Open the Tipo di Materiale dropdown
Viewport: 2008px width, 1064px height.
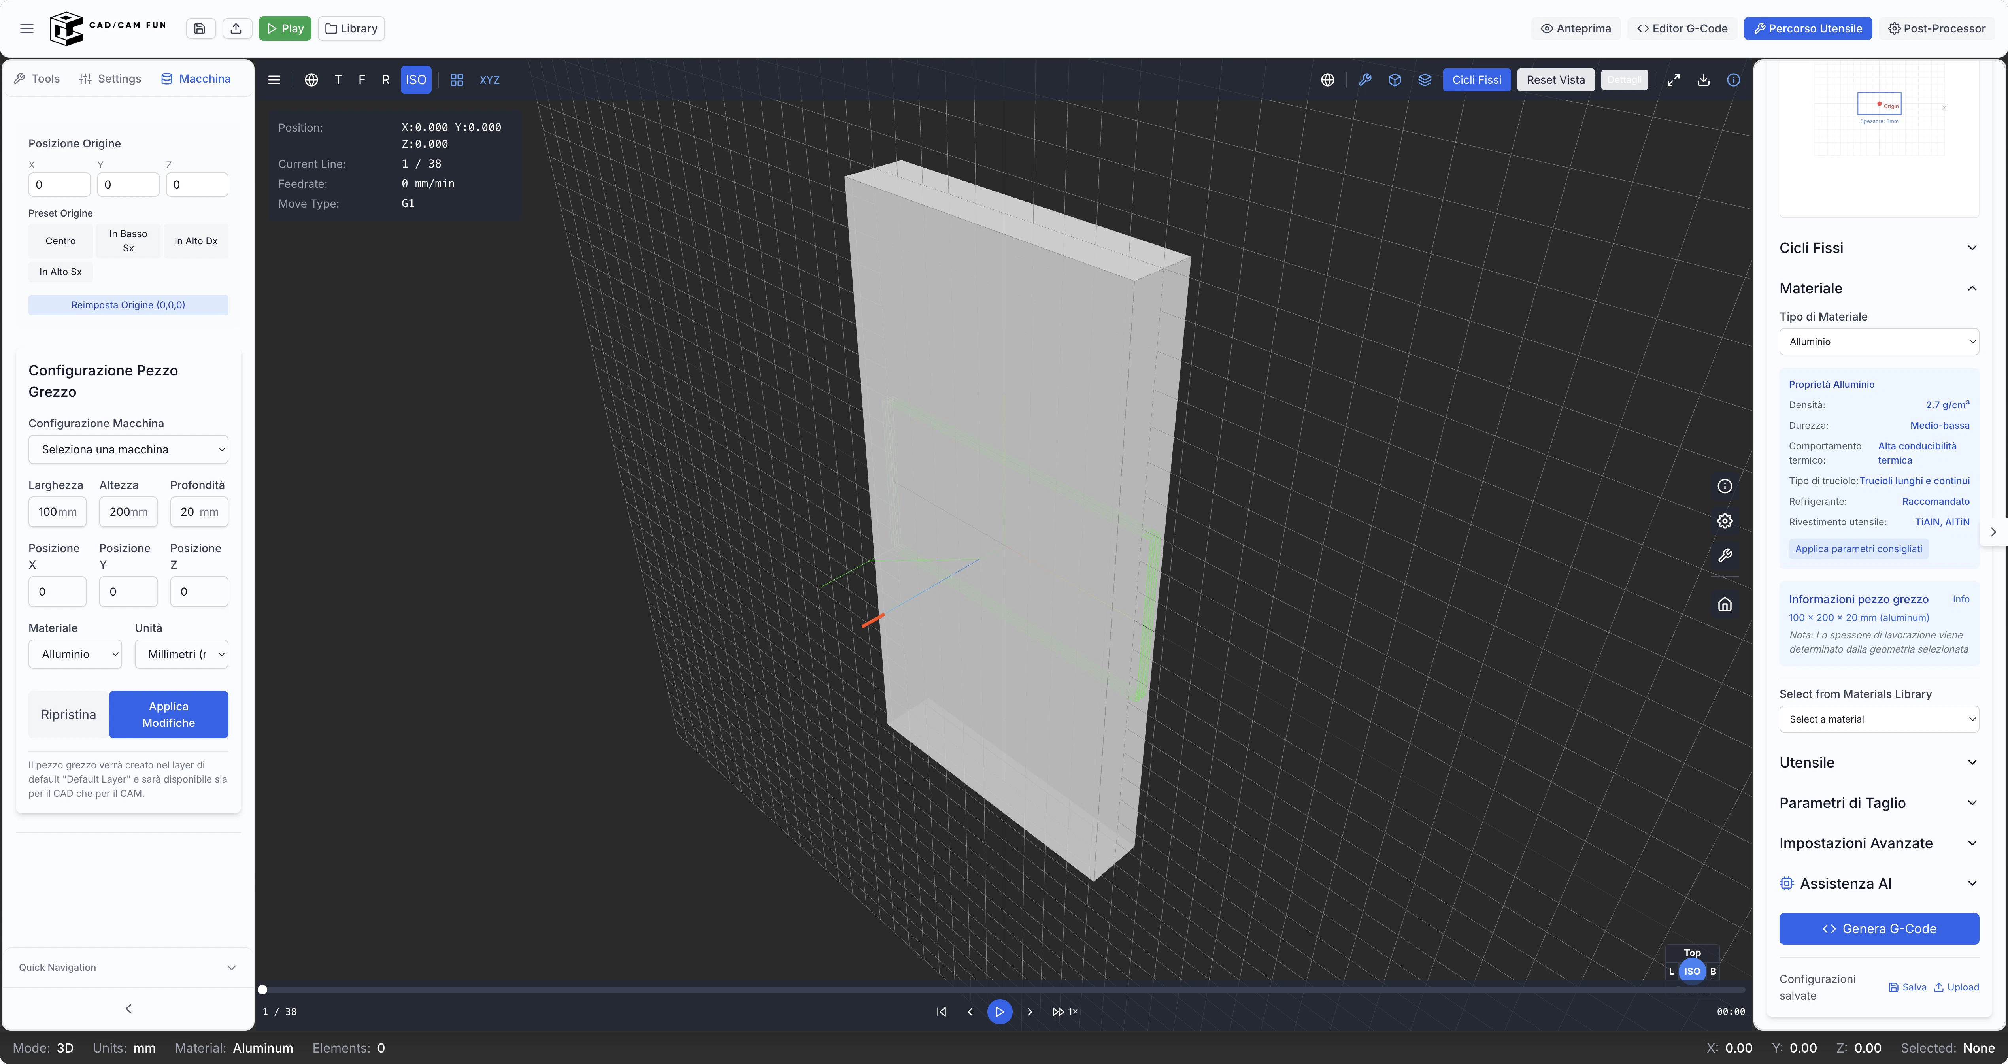click(x=1879, y=342)
